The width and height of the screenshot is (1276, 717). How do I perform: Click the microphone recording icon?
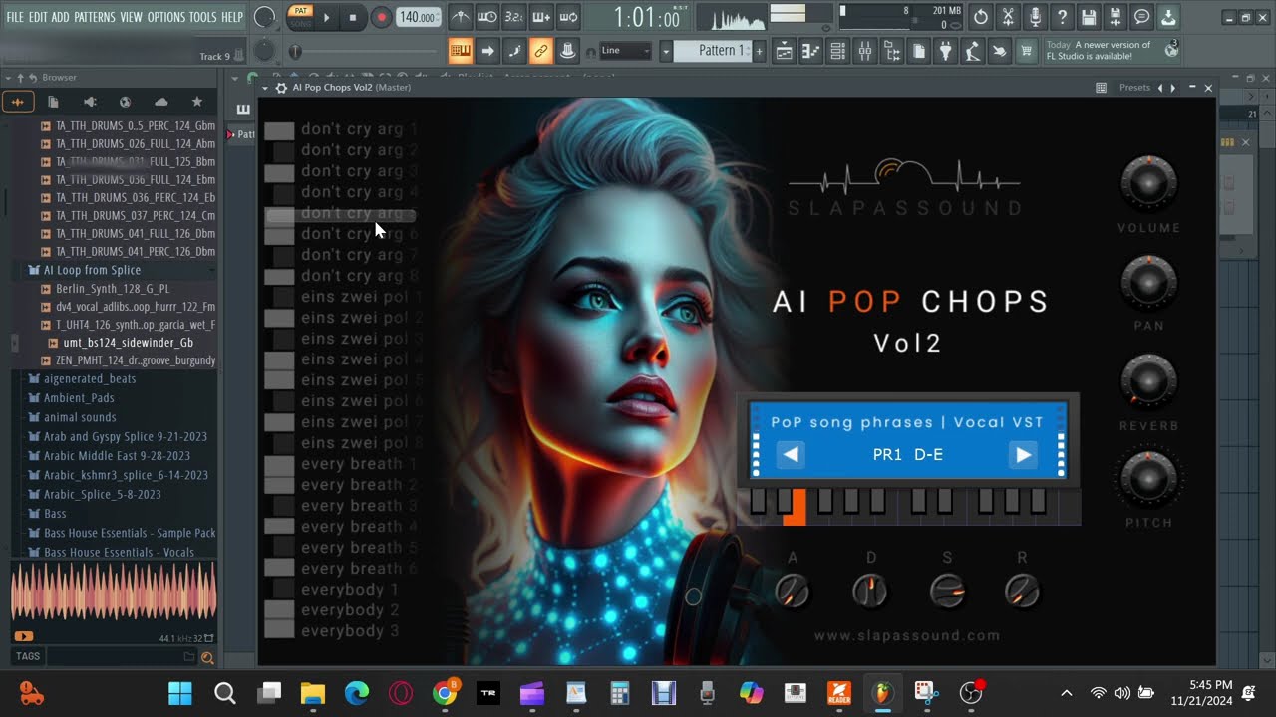[1035, 17]
